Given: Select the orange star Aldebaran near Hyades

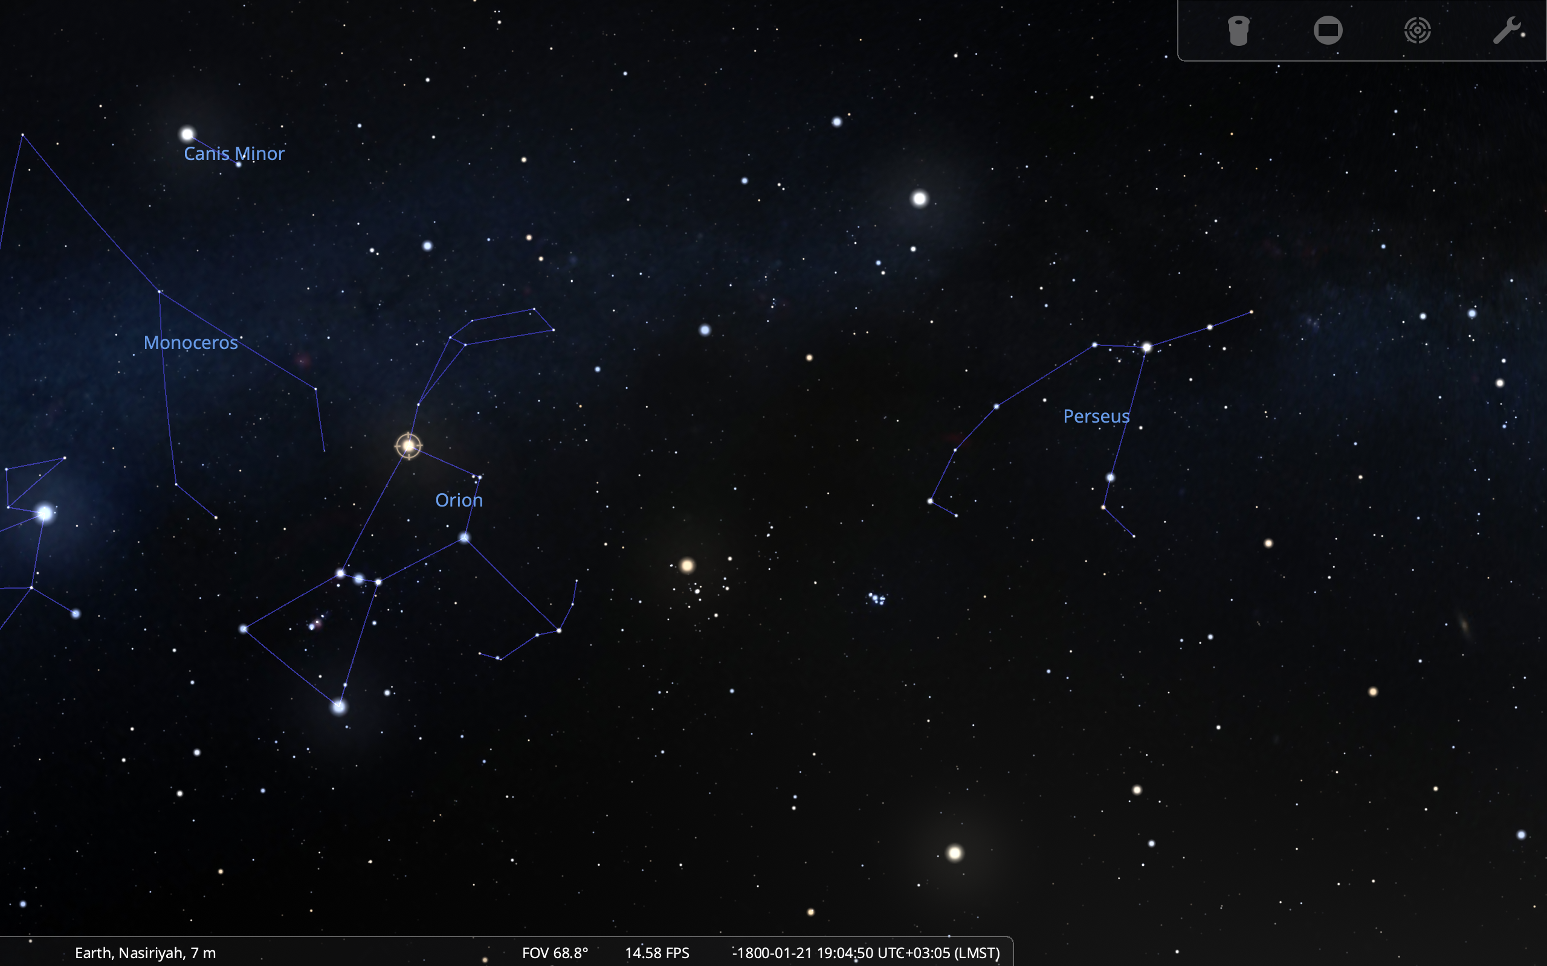Looking at the screenshot, I should click(687, 566).
